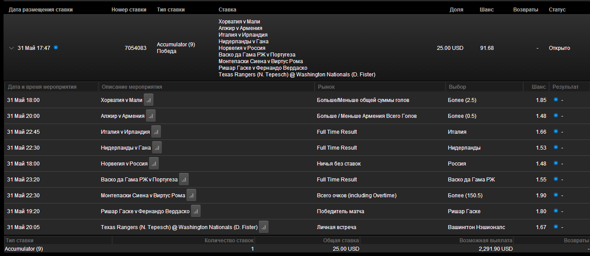Click result indicator dot for Нидерланды v Гана row
The image size is (590, 256).
[556, 147]
